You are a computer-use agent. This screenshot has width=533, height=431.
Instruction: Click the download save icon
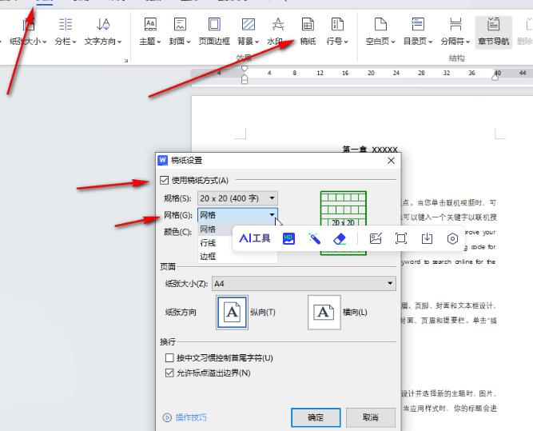(427, 238)
